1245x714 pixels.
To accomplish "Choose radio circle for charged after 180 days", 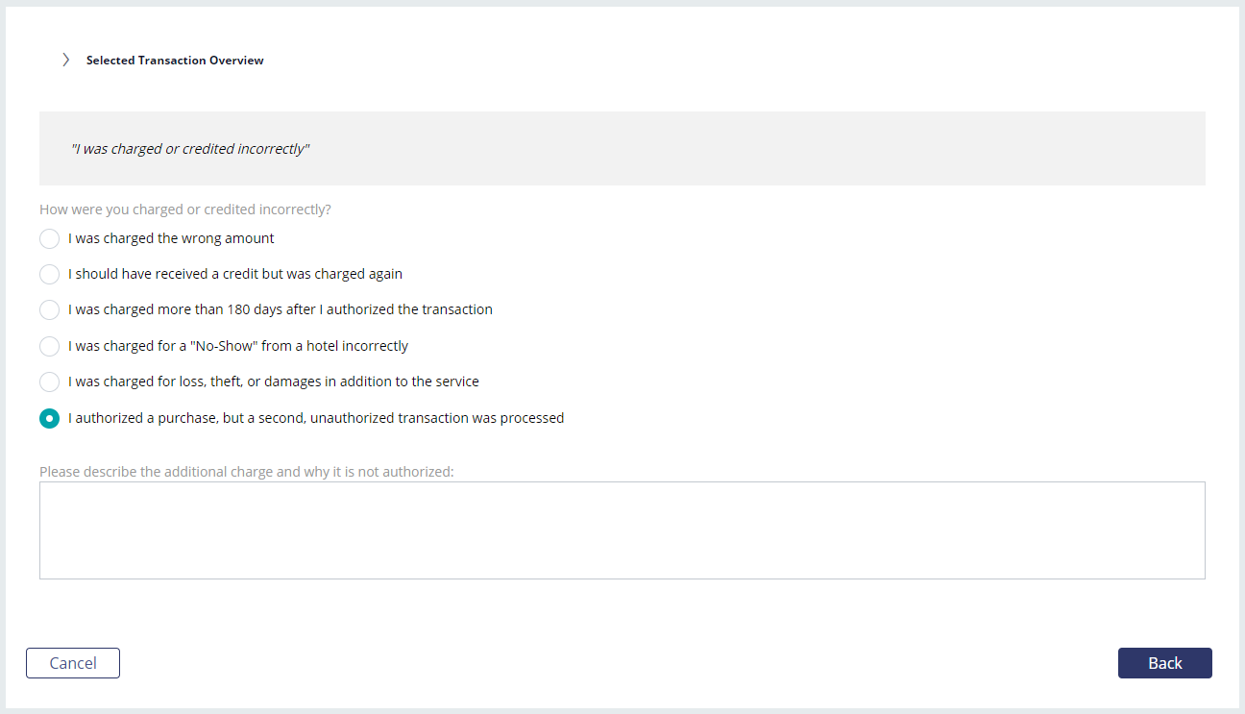I will [x=49, y=310].
